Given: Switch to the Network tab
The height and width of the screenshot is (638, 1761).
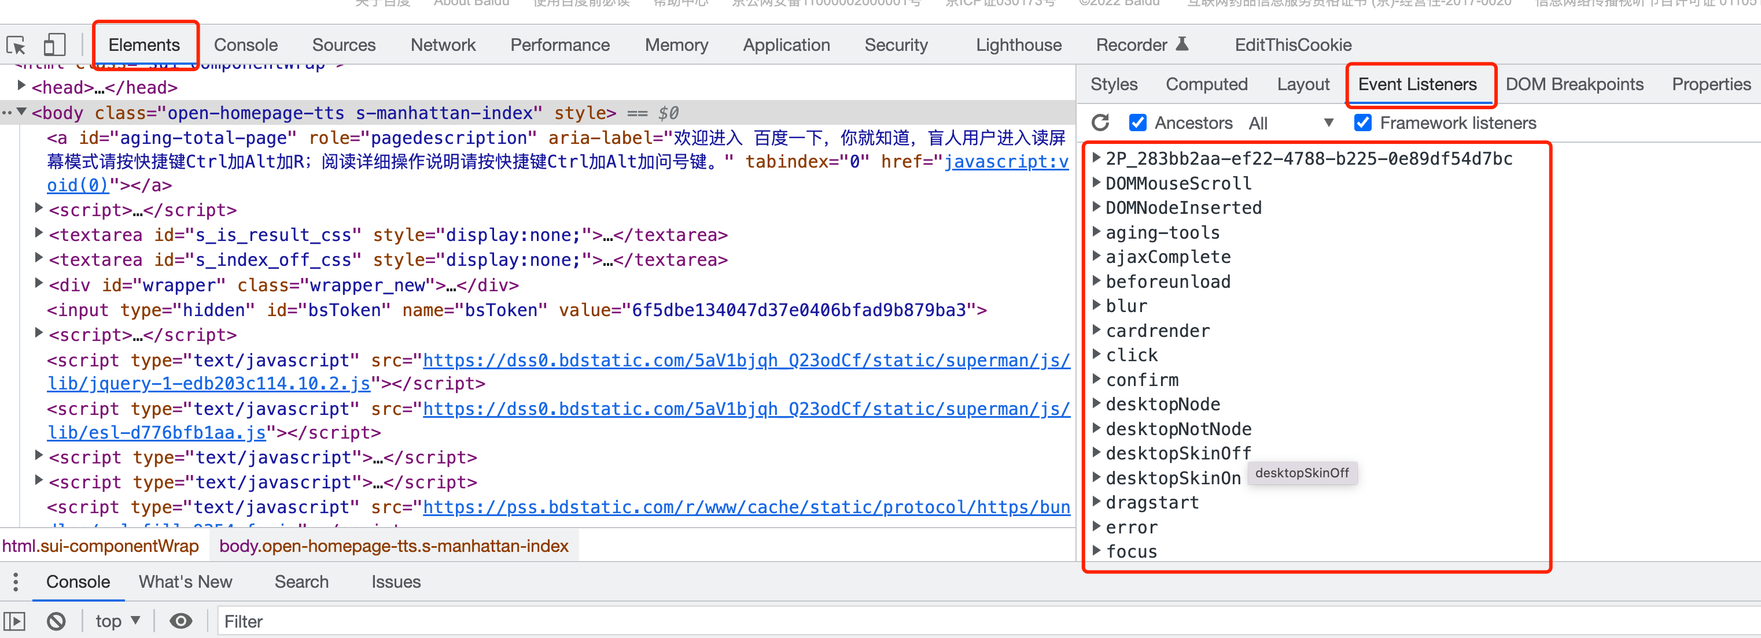Looking at the screenshot, I should coord(443,45).
